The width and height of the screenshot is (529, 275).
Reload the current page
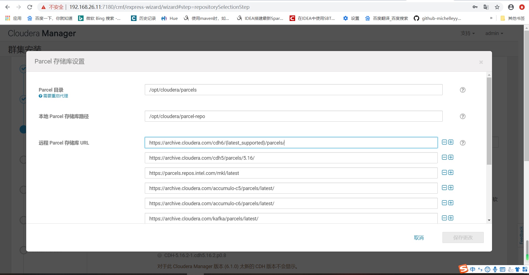(x=30, y=7)
